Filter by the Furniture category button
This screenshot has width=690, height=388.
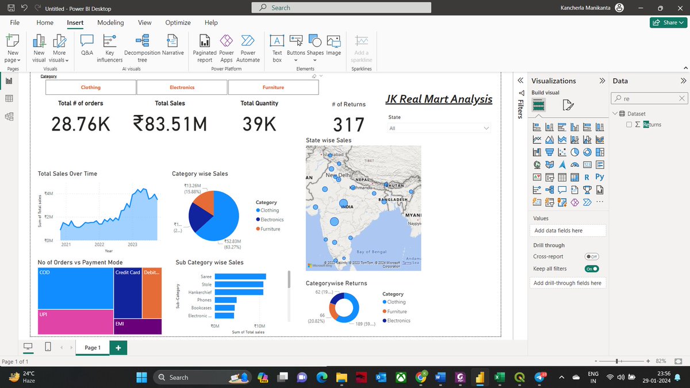click(273, 87)
